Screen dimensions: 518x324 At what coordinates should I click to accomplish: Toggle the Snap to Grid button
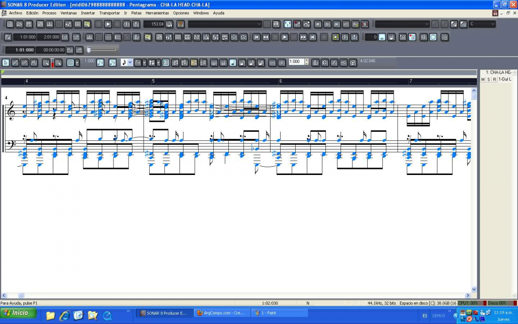point(70,63)
